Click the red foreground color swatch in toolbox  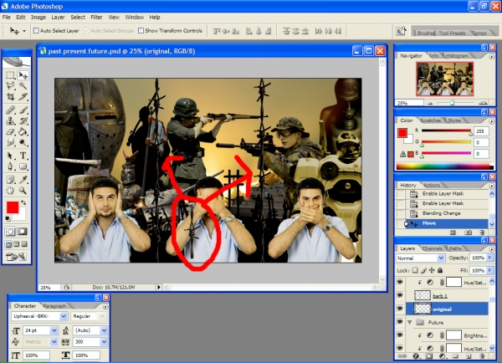tap(13, 207)
